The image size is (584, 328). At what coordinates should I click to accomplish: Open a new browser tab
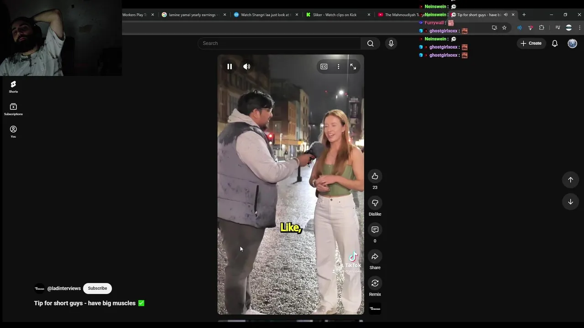(x=524, y=15)
